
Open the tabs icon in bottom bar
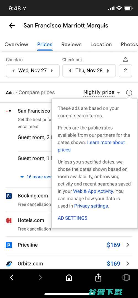(x=126, y=278)
